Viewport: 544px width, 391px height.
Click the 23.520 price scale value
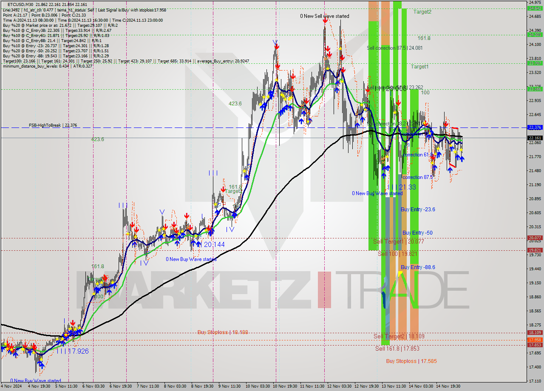[x=535, y=73]
